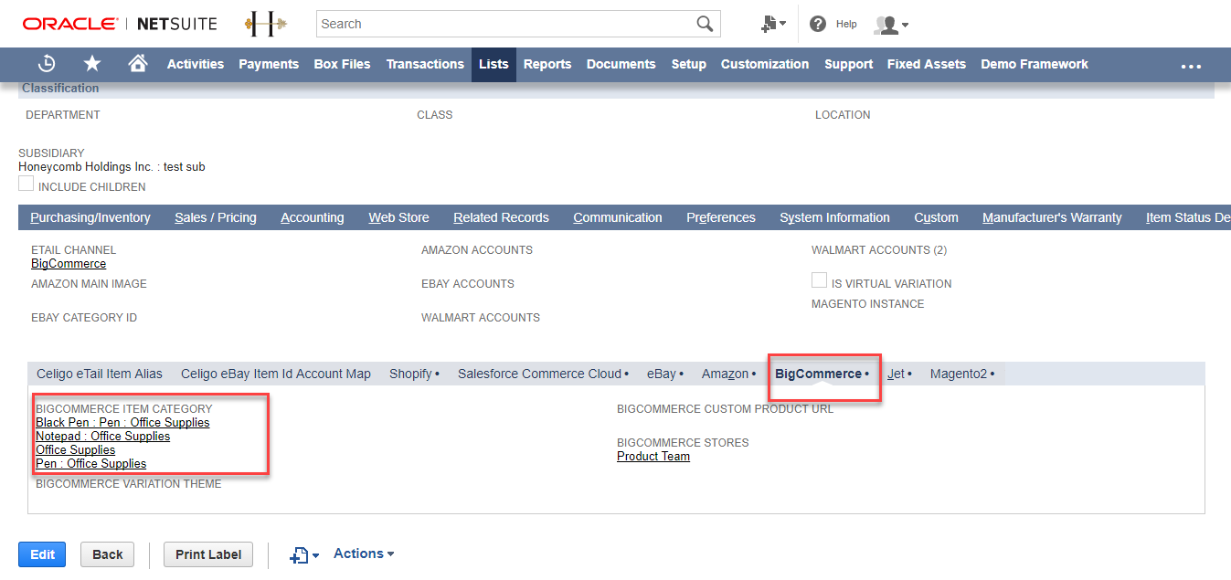Select the Amazon tab
The image size is (1231, 580).
(728, 374)
